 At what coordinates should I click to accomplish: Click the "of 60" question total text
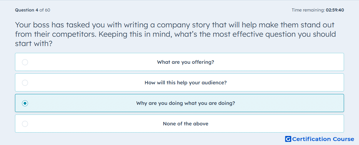(x=45, y=10)
